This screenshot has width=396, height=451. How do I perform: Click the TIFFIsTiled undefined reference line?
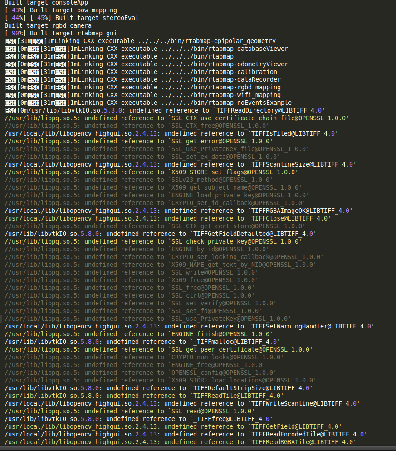(171, 133)
